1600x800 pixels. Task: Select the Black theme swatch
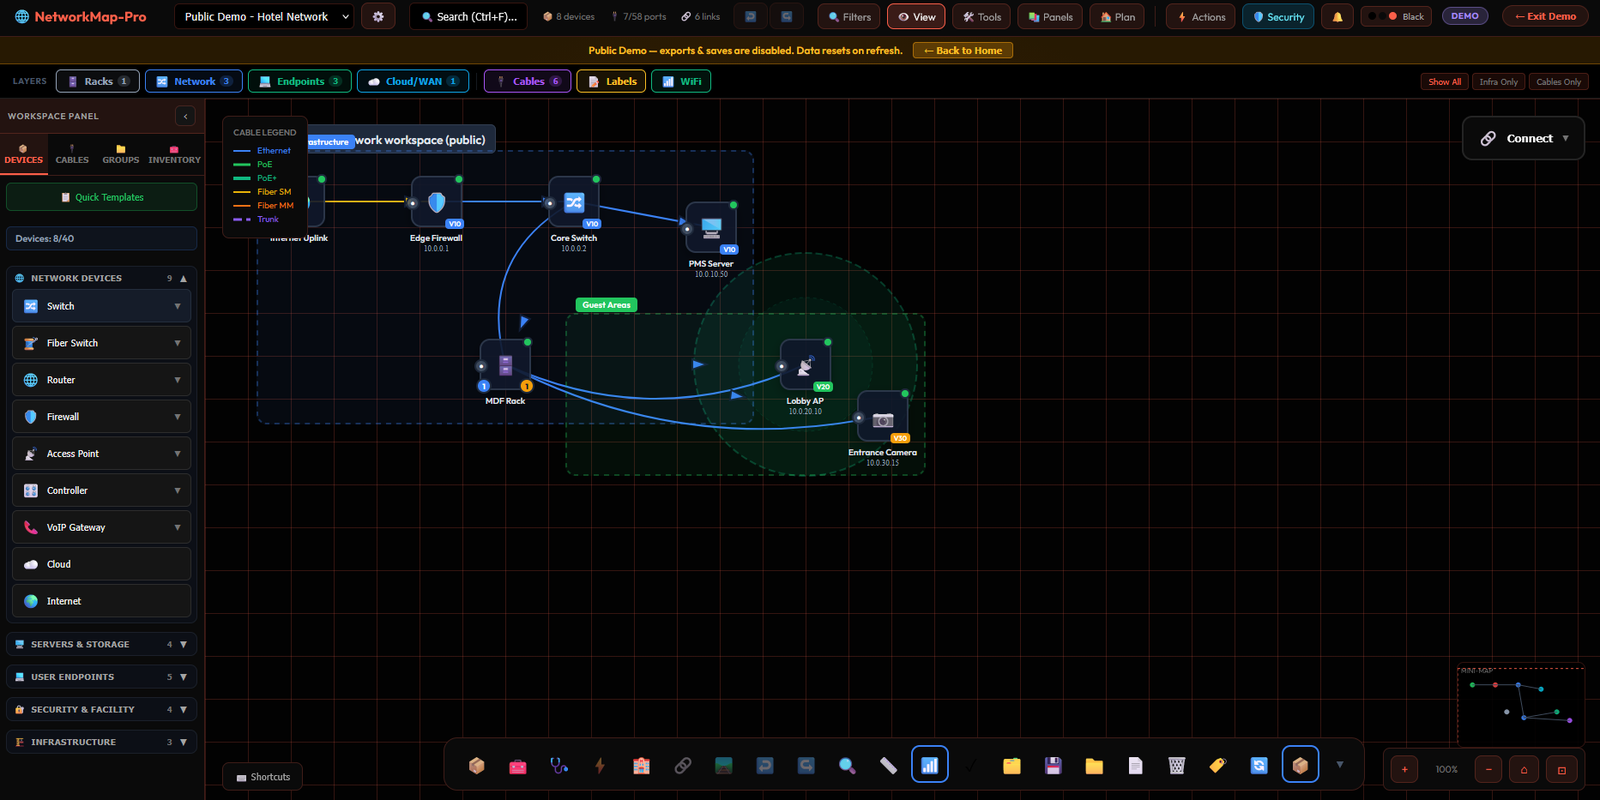pyautogui.click(x=1396, y=15)
